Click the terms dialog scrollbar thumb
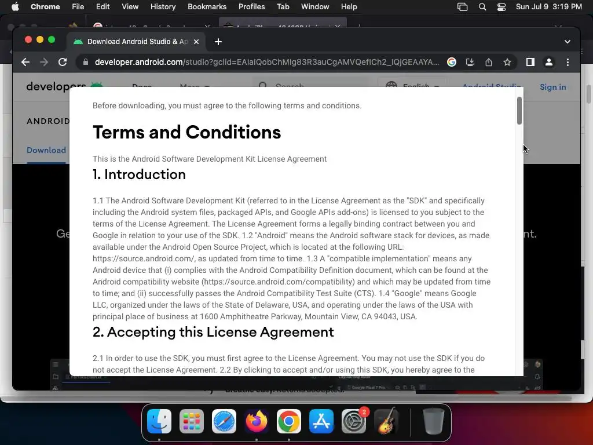The image size is (593, 445). pyautogui.click(x=519, y=111)
